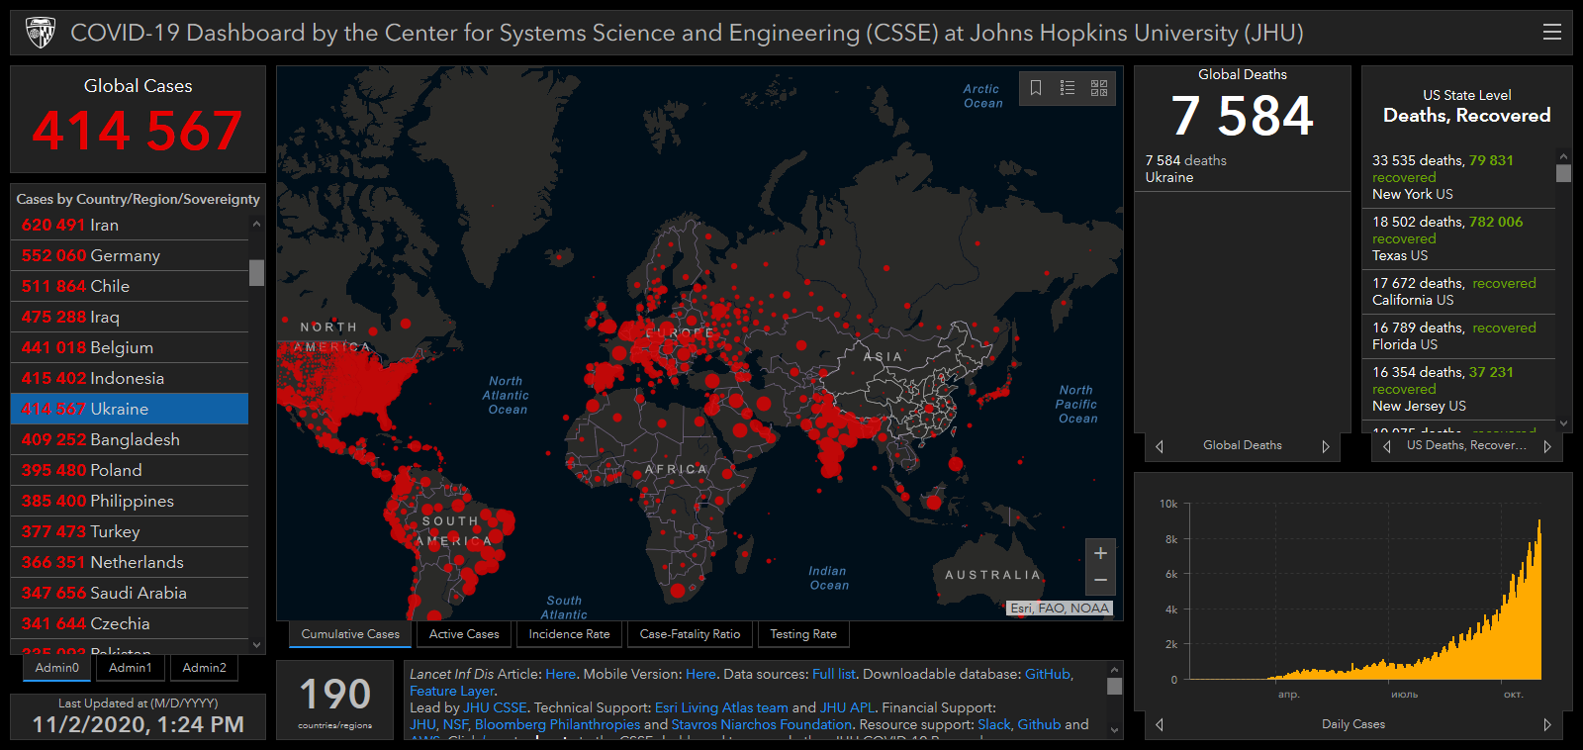This screenshot has height=750, width=1583.
Task: Show the map legend list icon
Action: [x=1068, y=88]
